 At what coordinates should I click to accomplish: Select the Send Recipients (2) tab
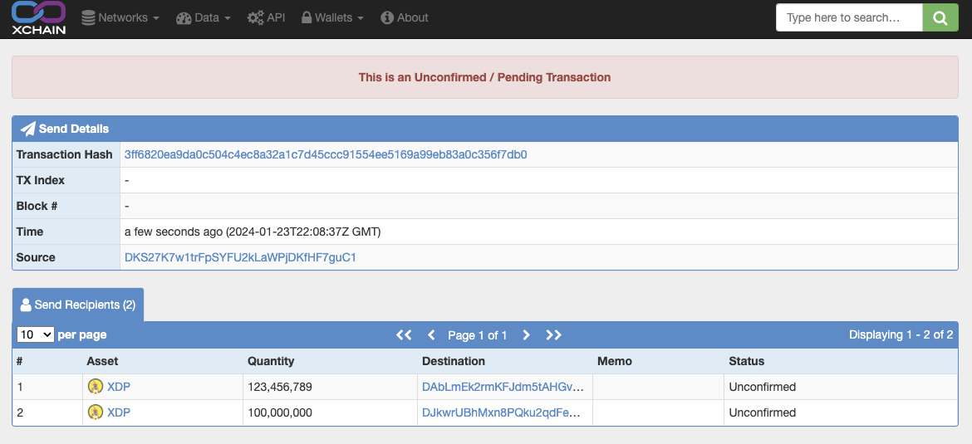(78, 305)
